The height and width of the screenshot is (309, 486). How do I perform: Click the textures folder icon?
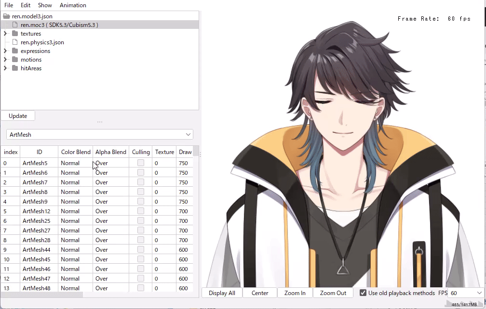coord(15,34)
